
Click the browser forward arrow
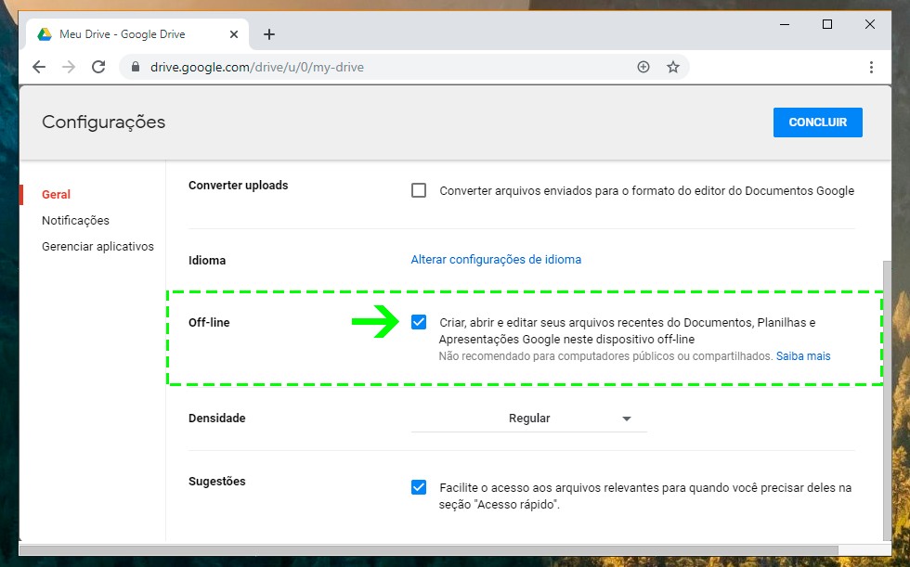pyautogui.click(x=69, y=67)
